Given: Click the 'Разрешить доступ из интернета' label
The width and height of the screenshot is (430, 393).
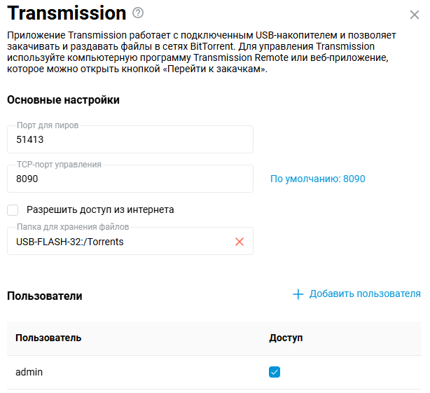Looking at the screenshot, I should (100, 209).
